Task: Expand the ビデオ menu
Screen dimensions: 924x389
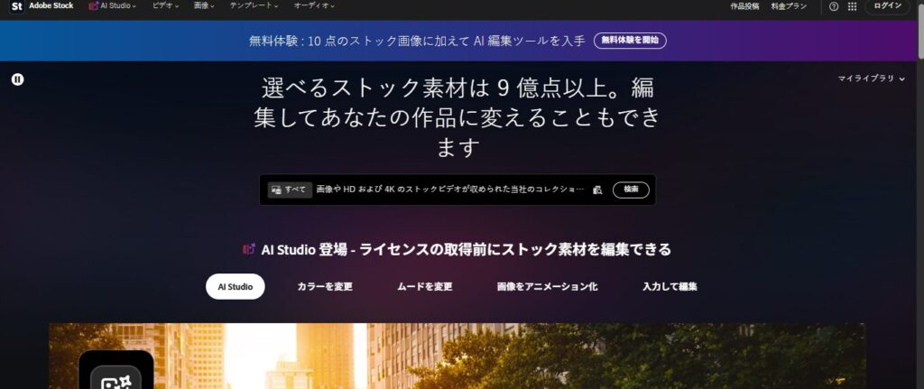Action: pyautogui.click(x=166, y=6)
